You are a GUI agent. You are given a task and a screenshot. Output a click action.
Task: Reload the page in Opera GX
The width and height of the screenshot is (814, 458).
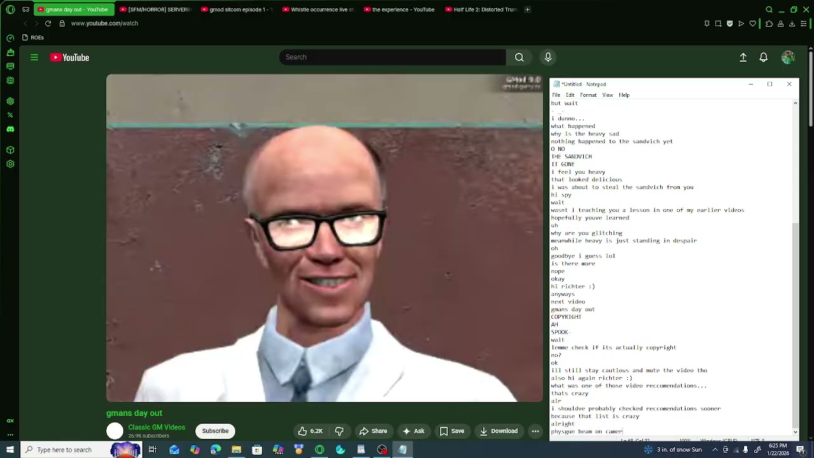(48, 24)
